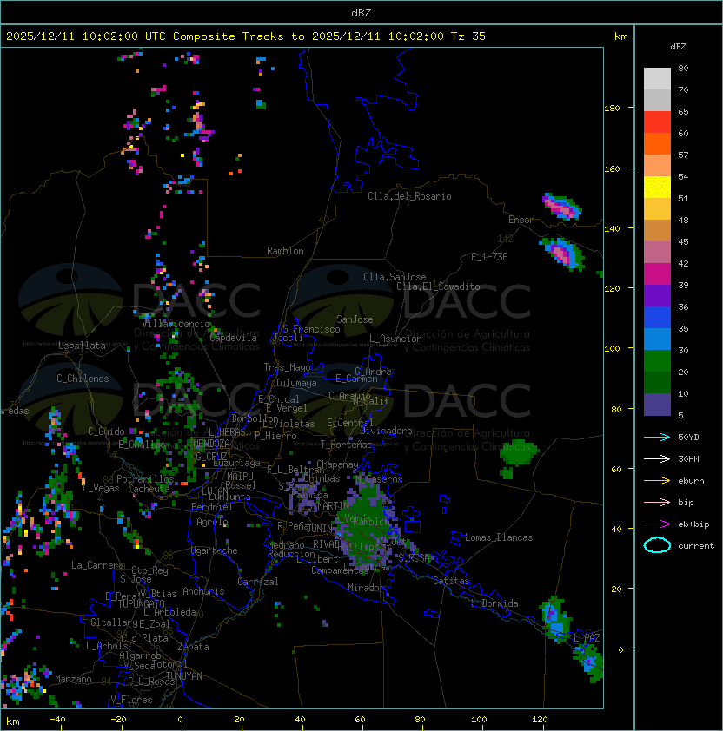Click the 'Encon' map label
The width and height of the screenshot is (723, 731).
(x=521, y=220)
